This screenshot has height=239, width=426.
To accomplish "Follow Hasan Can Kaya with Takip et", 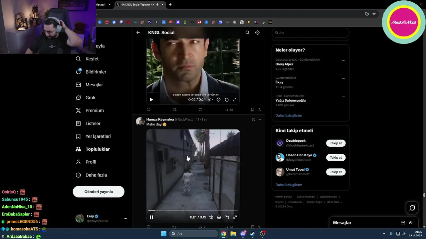I will pos(336,157).
